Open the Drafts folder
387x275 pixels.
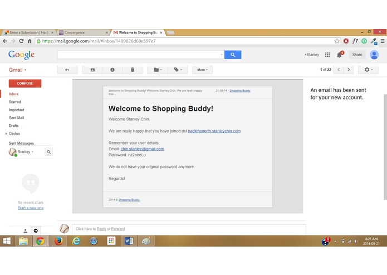click(x=13, y=126)
